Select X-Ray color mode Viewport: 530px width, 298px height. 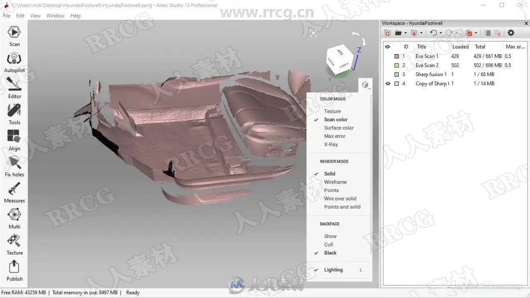(x=331, y=144)
